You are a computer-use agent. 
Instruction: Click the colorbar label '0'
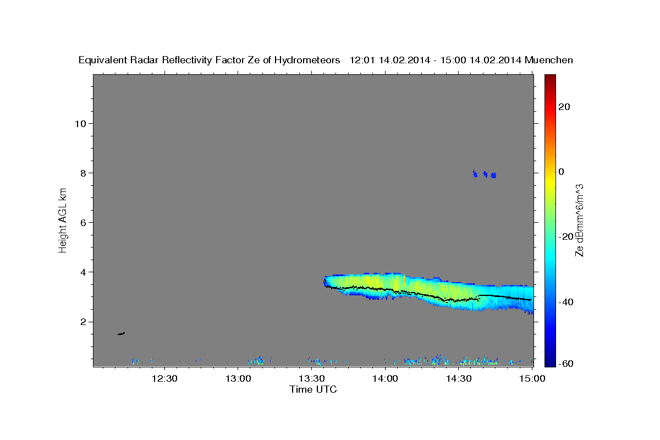pos(562,172)
